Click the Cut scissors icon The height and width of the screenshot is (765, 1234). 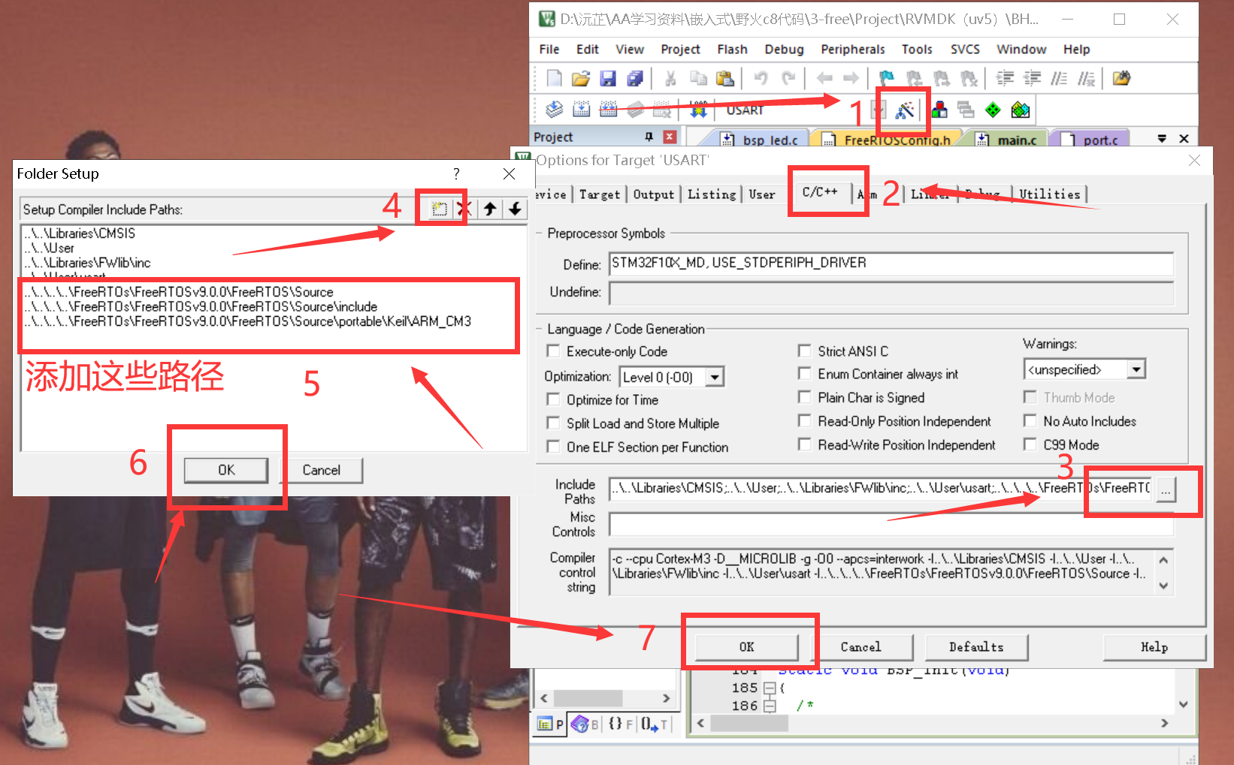(x=670, y=78)
